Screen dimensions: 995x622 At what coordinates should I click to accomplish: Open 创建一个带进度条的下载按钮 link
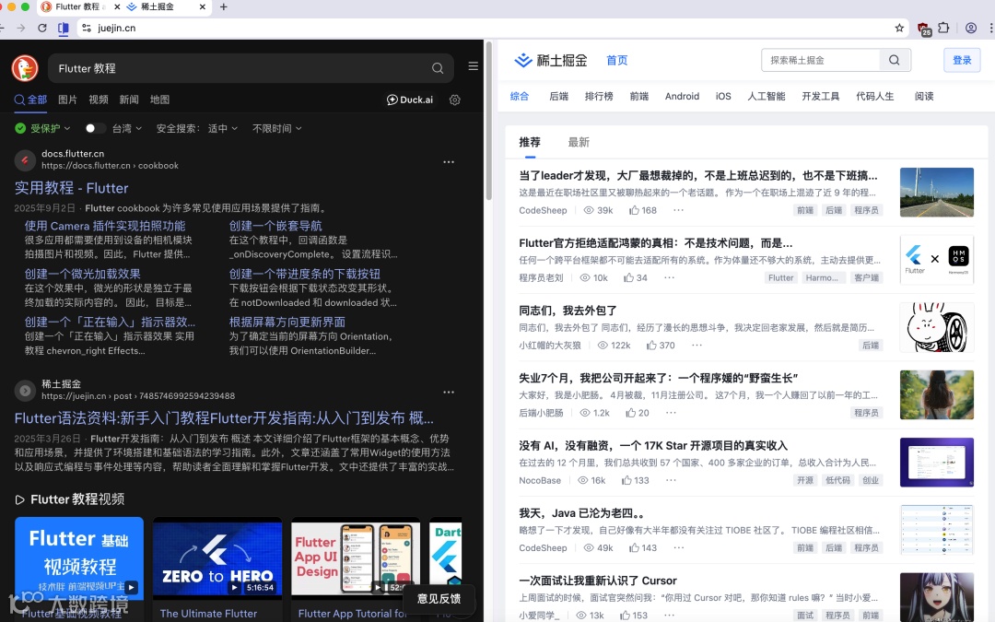(x=305, y=275)
